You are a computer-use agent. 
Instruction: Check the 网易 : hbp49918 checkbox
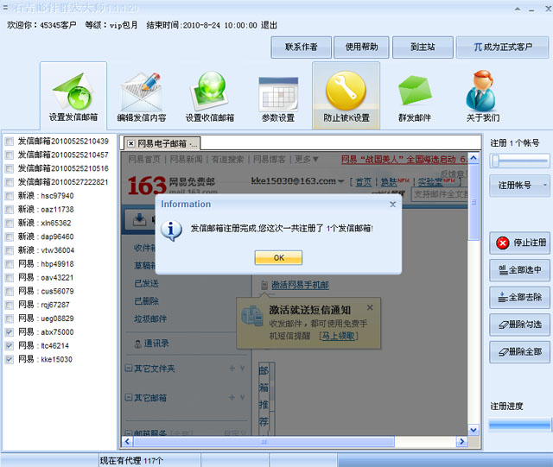[x=10, y=264]
